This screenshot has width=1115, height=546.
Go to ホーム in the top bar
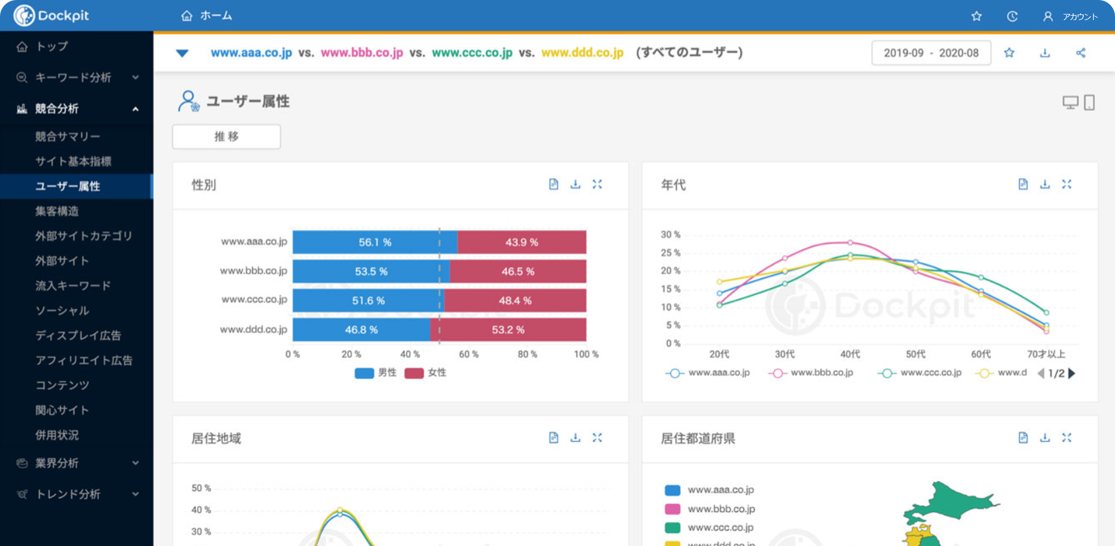pos(207,16)
